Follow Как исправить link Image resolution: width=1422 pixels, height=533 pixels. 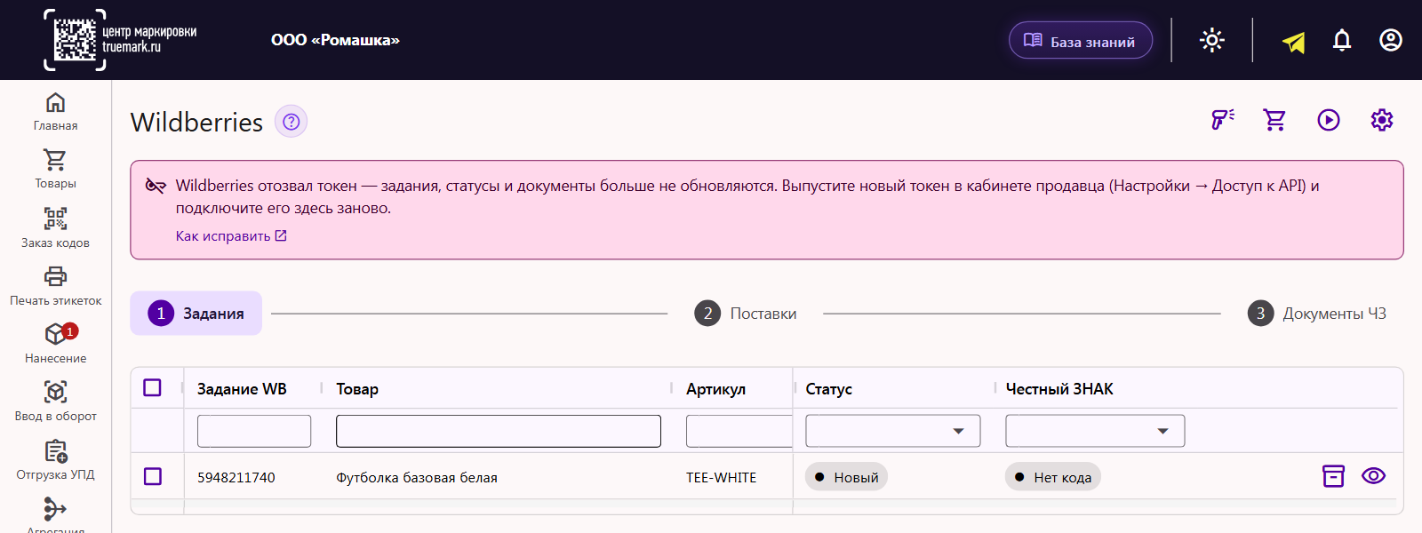[231, 236]
